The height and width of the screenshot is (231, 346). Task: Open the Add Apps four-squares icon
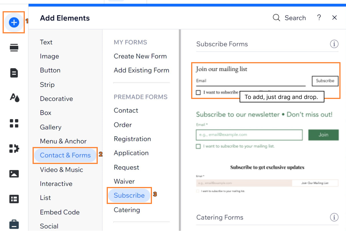(14, 123)
